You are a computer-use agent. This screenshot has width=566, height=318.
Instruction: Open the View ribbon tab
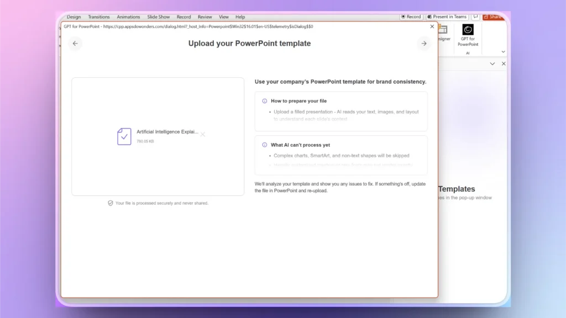224,17
